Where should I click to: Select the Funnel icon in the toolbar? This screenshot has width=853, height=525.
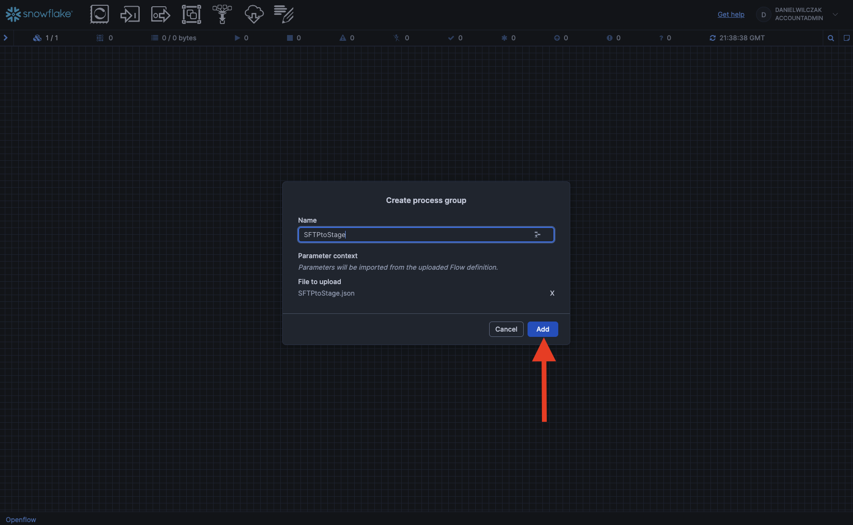(222, 14)
